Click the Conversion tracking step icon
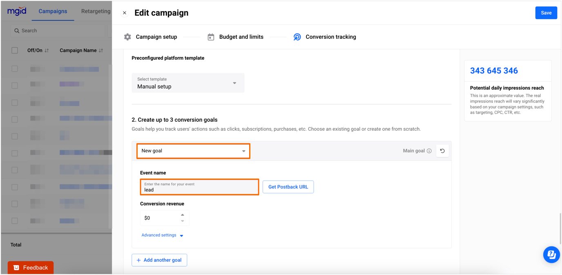 click(x=297, y=36)
